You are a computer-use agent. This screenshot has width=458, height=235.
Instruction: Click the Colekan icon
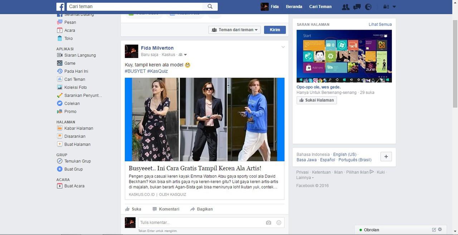coord(60,103)
